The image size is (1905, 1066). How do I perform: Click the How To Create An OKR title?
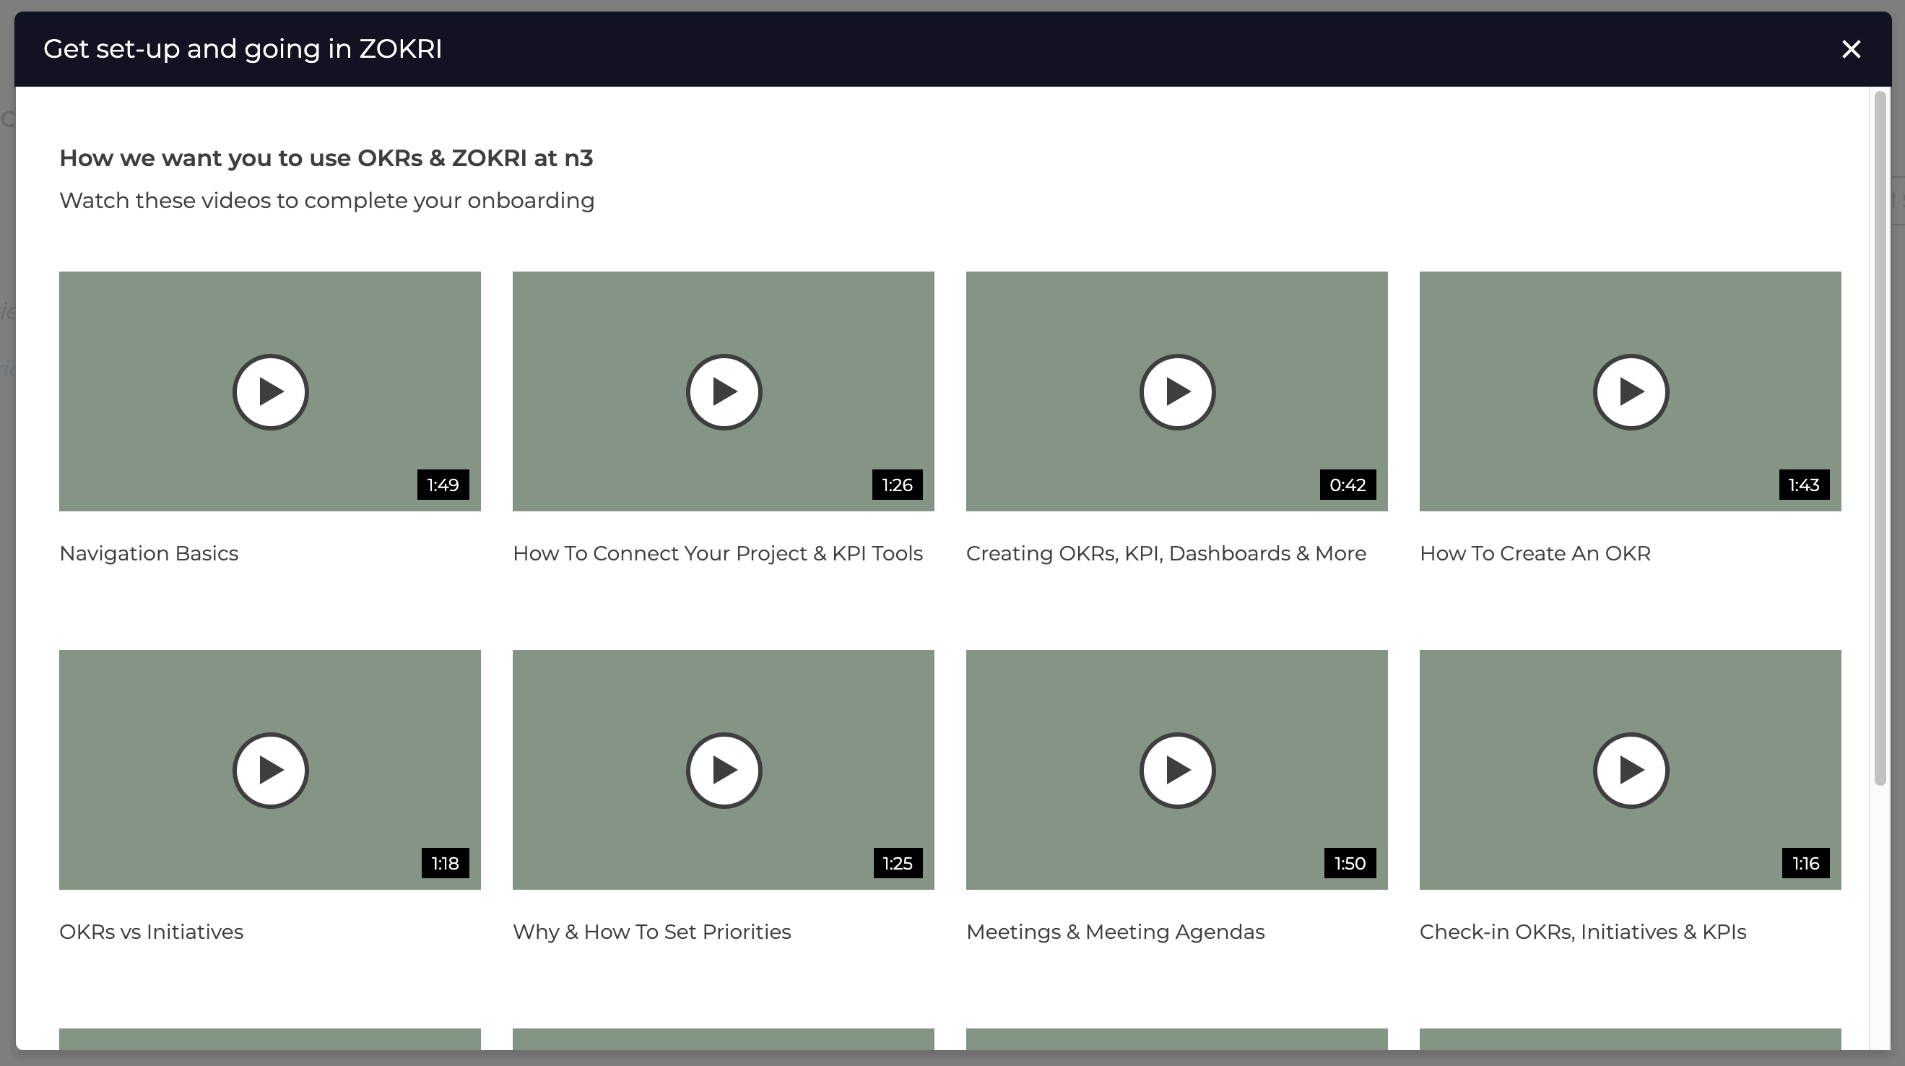click(1535, 553)
